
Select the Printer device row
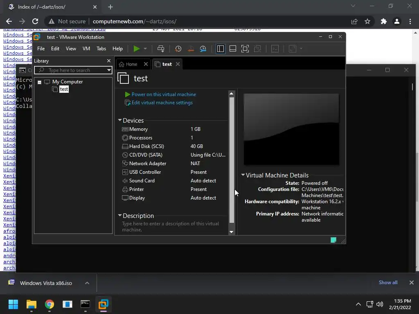[x=173, y=189]
